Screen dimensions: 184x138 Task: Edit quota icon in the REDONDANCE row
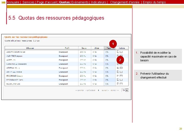(118, 80)
